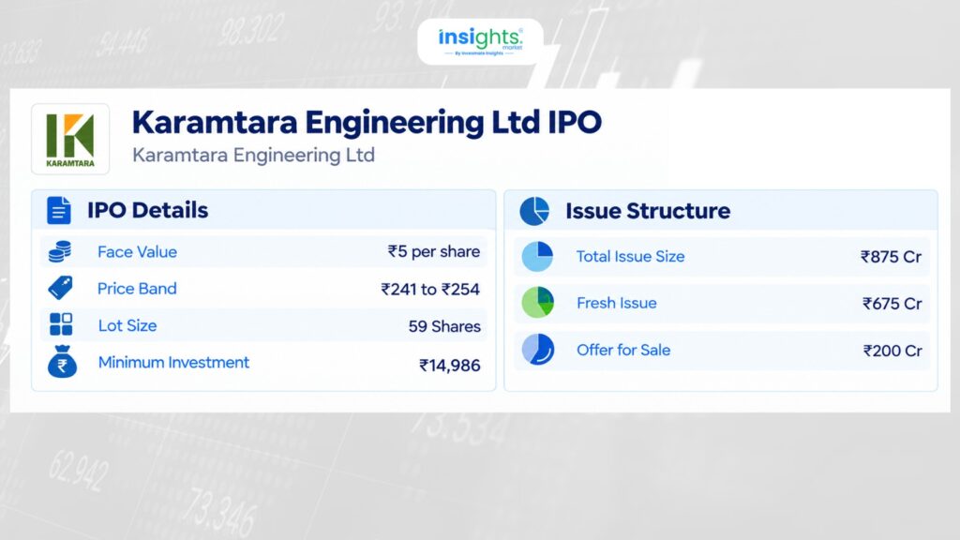Click the Price Band tag icon

(x=60, y=288)
